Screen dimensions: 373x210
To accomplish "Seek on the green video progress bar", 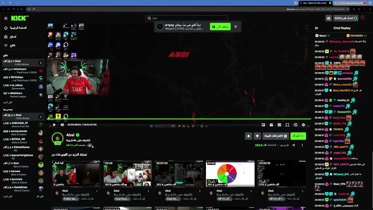I will (179, 119).
